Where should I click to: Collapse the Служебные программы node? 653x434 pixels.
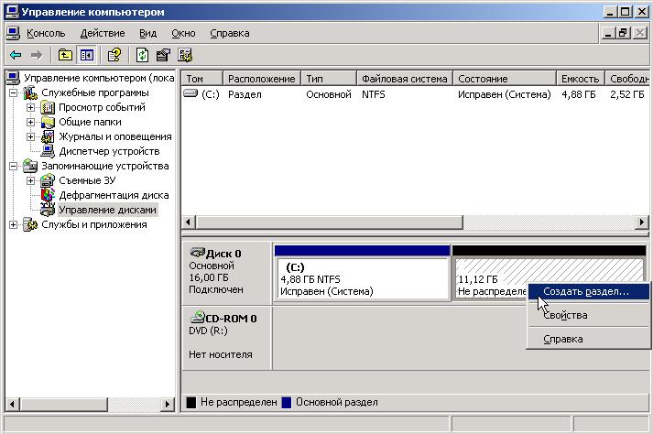14,92
